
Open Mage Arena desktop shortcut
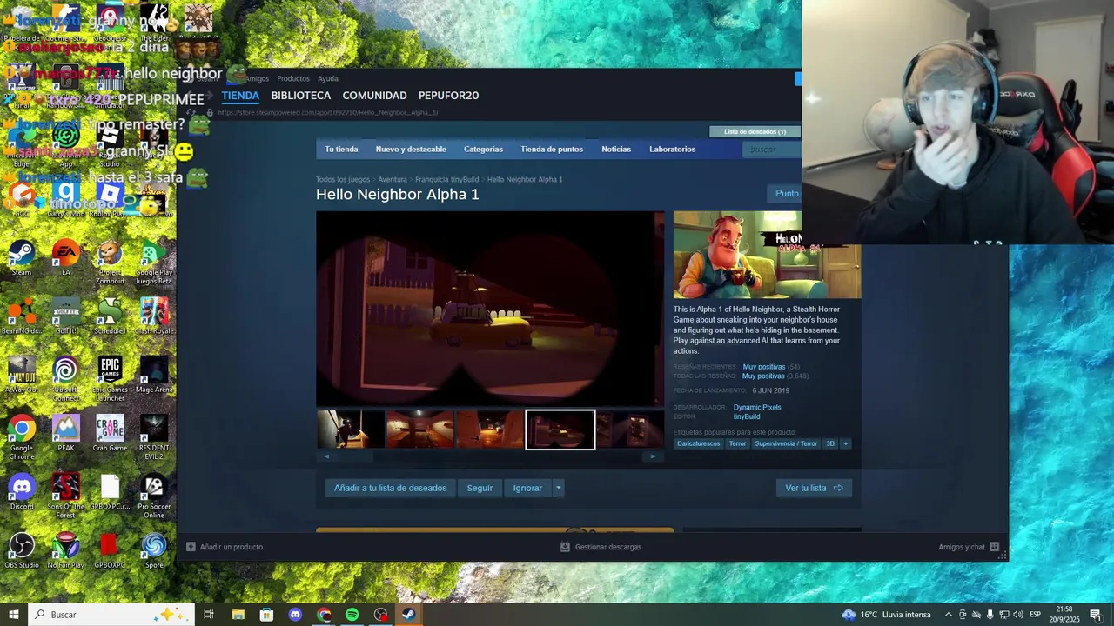pyautogui.click(x=153, y=375)
